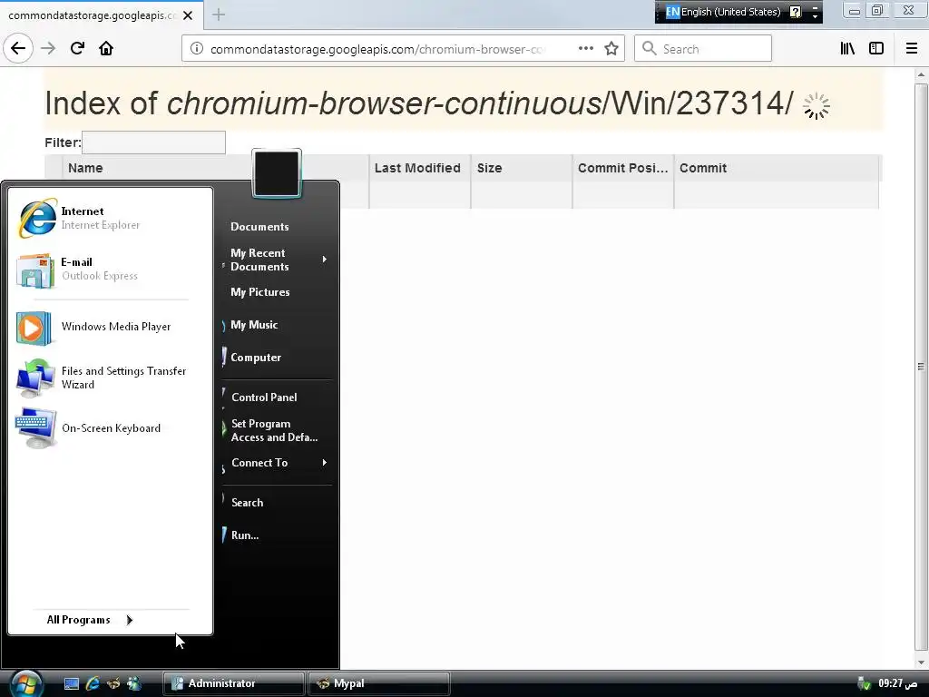
Task: Click scrollbar down arrow
Action: pos(921,662)
